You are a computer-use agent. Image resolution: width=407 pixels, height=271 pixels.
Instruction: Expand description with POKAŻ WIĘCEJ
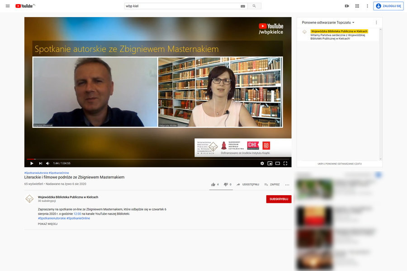click(47, 224)
